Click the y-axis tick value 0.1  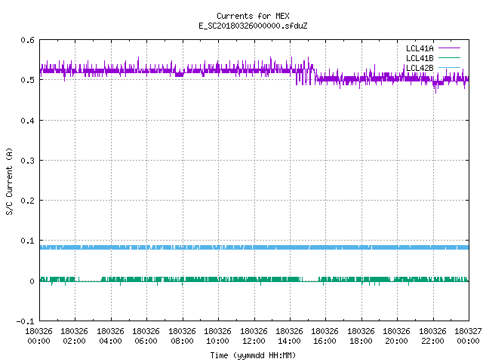coord(27,241)
